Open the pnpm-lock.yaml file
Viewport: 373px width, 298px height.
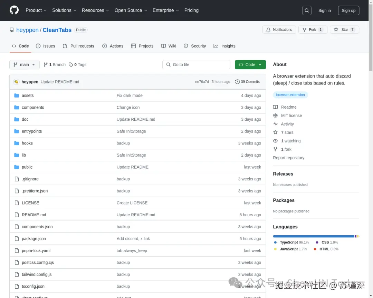[x=36, y=250]
